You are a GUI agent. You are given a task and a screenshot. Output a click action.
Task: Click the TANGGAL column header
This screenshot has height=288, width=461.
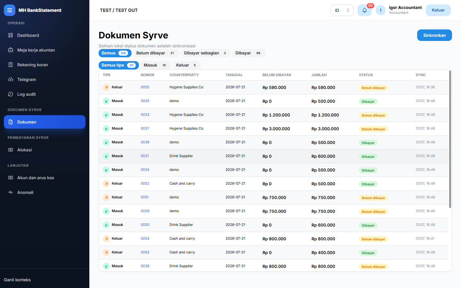(x=234, y=75)
